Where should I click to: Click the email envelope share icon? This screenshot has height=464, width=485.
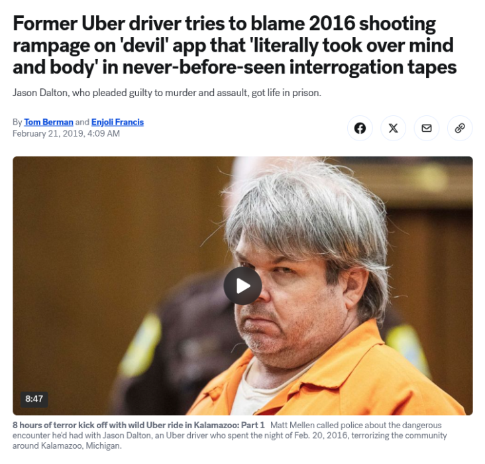pyautogui.click(x=427, y=128)
